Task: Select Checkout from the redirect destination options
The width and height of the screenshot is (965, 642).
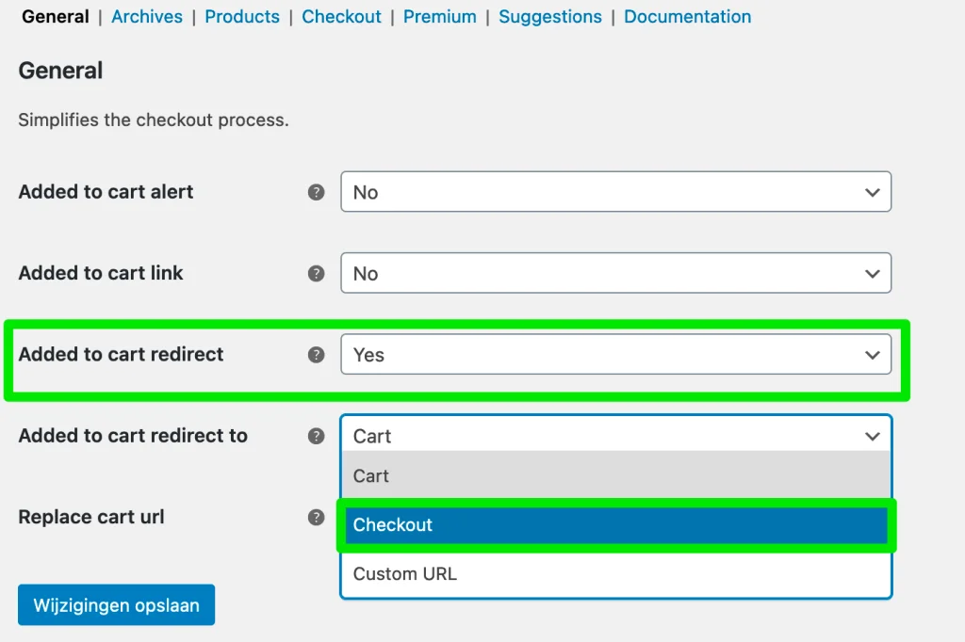Action: [615, 524]
